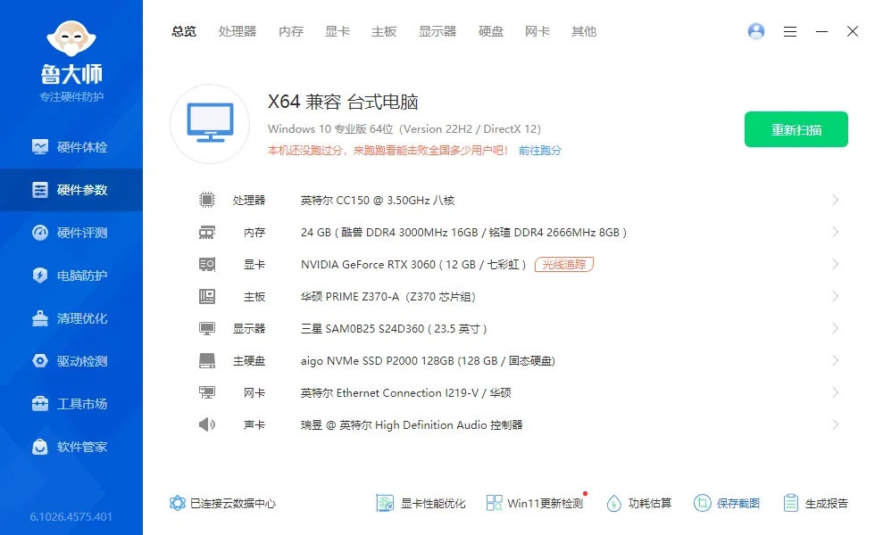Screen dimensions: 875x535
Task: Follow the 前往跑分 link
Action: click(539, 151)
